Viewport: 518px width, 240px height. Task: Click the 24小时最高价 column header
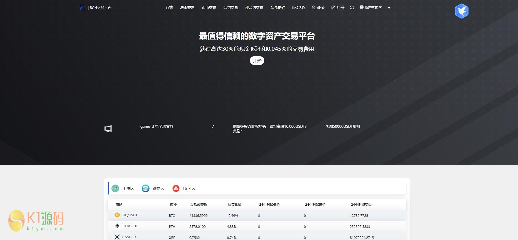315,204
